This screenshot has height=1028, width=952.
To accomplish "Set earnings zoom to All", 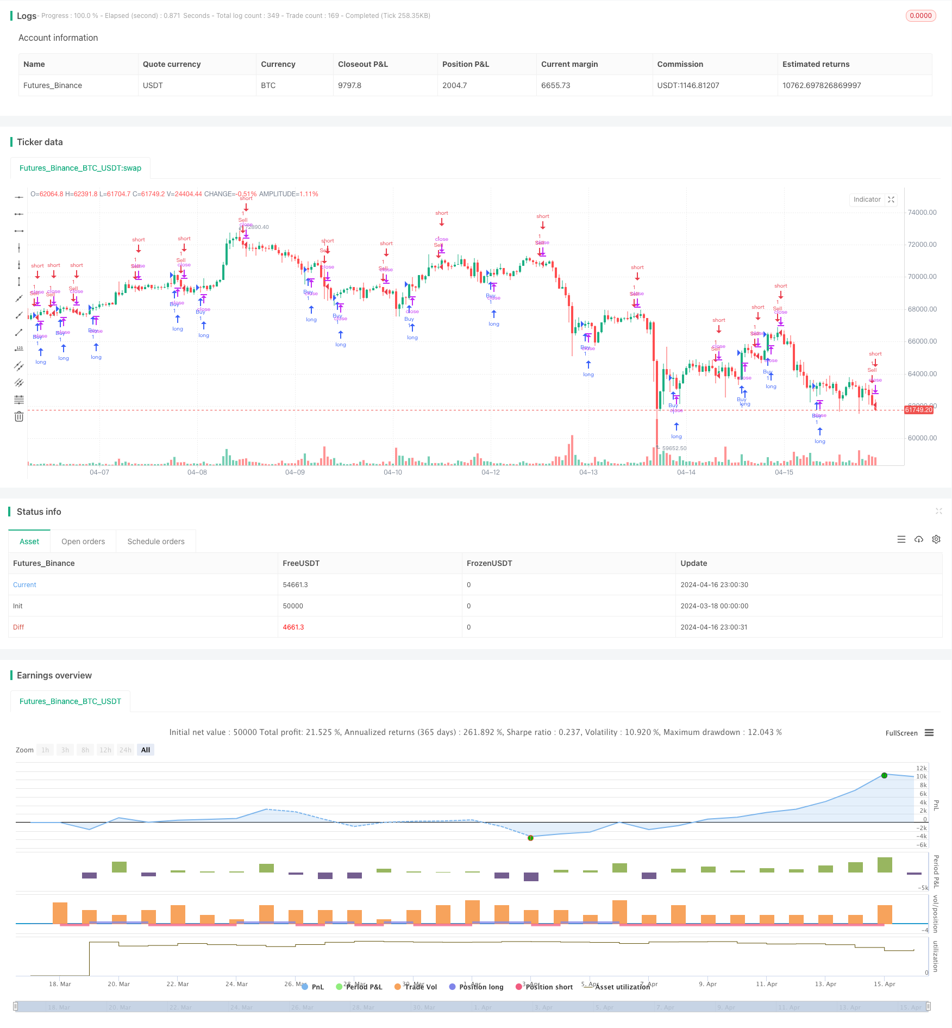I will 146,750.
